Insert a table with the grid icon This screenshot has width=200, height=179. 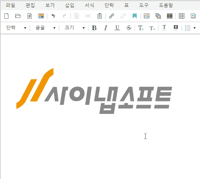point(182,16)
